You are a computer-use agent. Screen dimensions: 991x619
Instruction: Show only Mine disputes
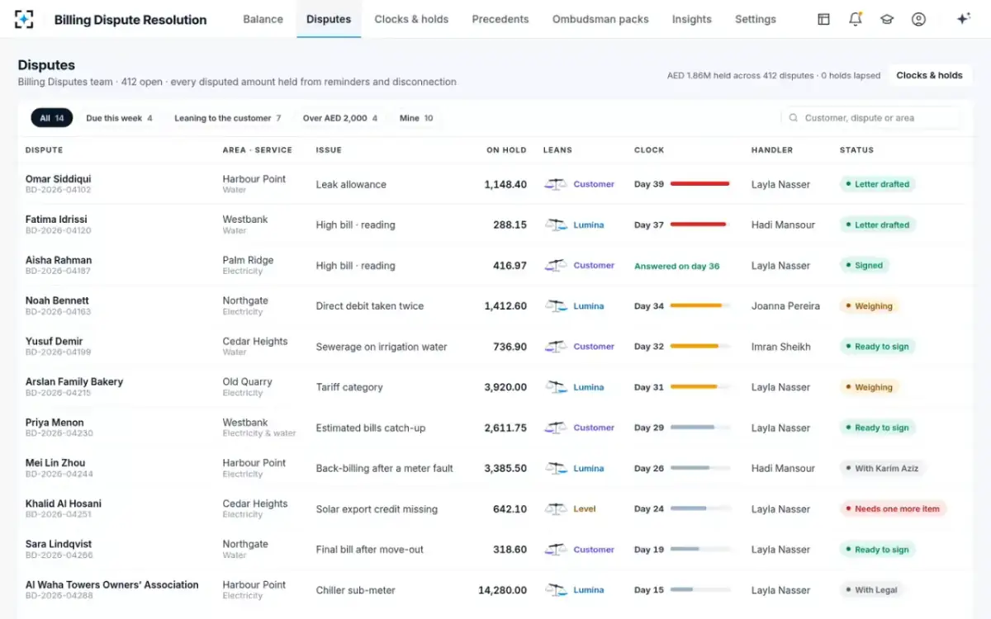(416, 118)
